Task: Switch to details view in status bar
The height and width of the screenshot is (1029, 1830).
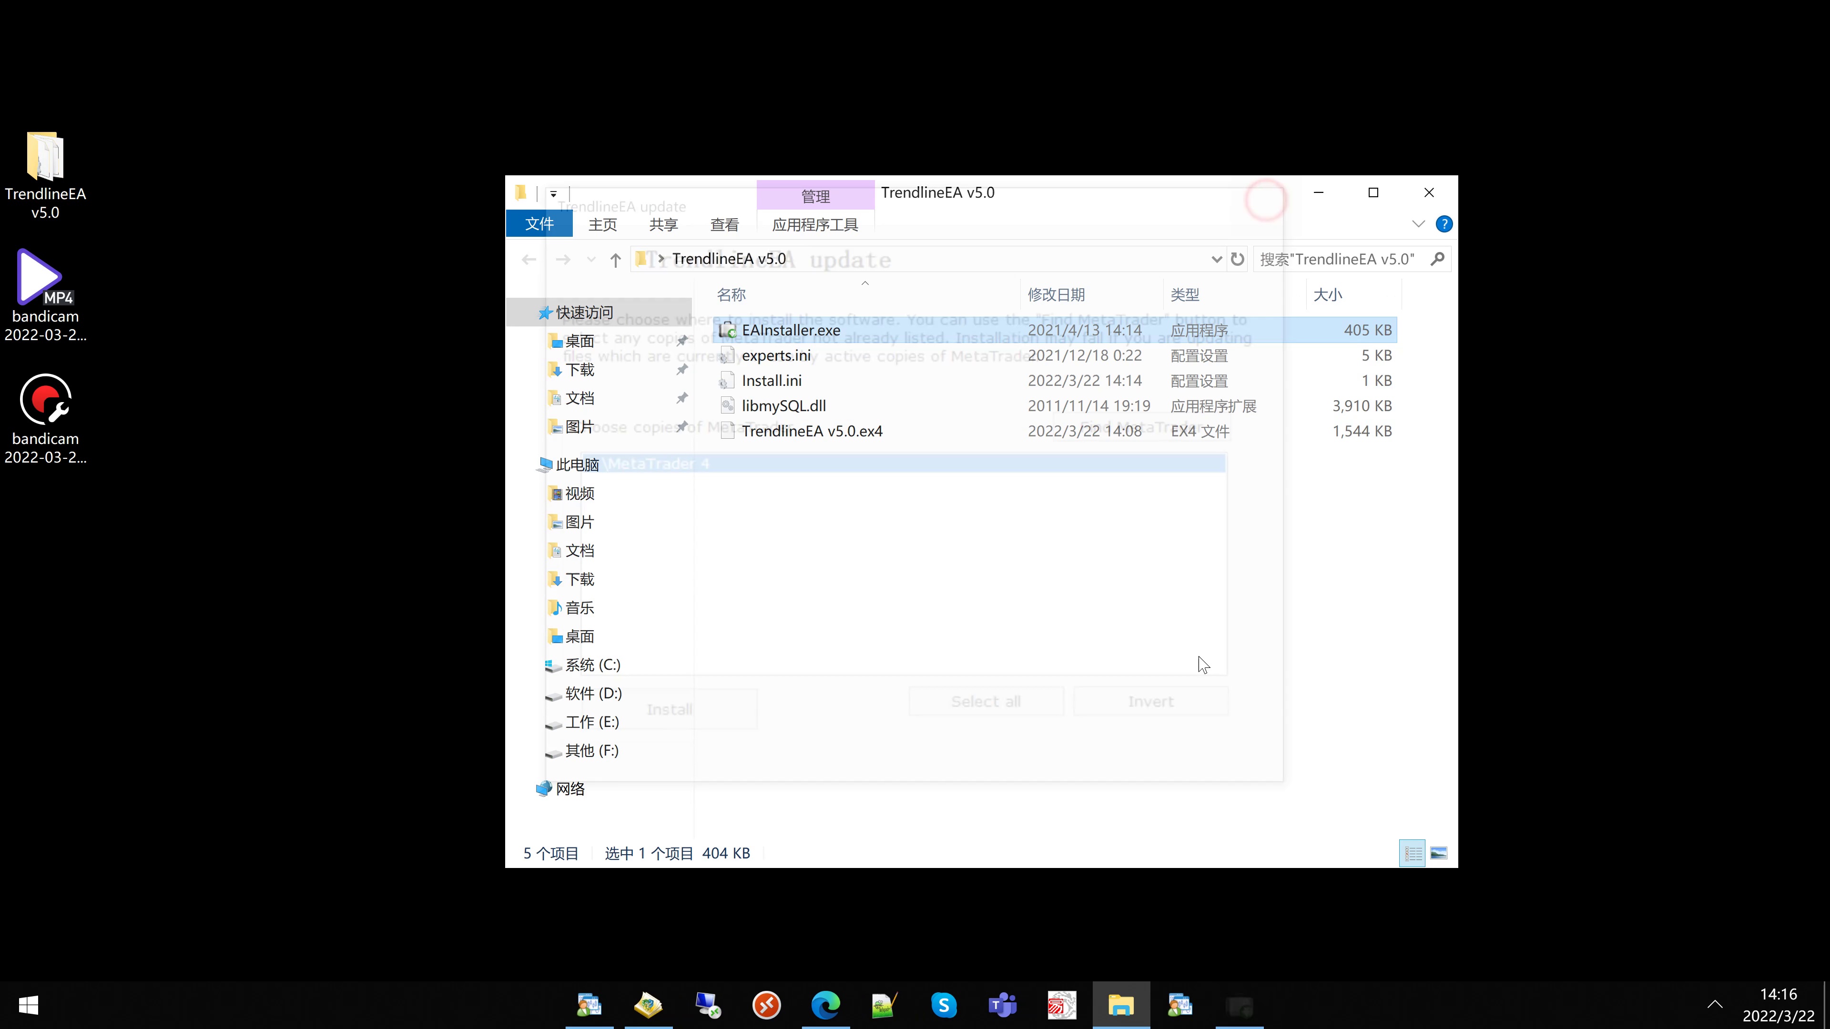Action: pyautogui.click(x=1412, y=853)
